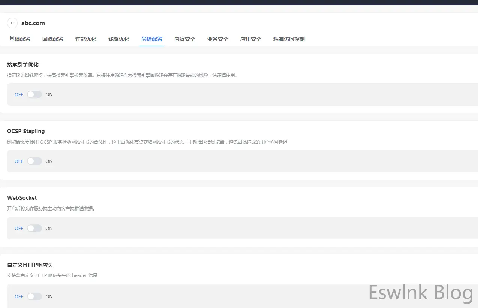Image resolution: width=478 pixels, height=308 pixels.
Task: Open the 回源配置 tab
Action: tap(53, 39)
